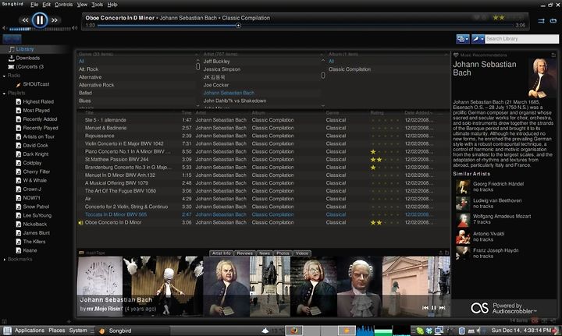Select Classic Compilation in the Album filter
The image size is (562, 336).
pyautogui.click(x=350, y=69)
